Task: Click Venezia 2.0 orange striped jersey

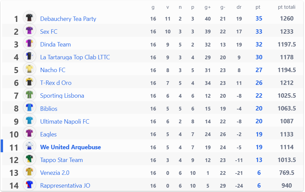Action: click(29, 171)
